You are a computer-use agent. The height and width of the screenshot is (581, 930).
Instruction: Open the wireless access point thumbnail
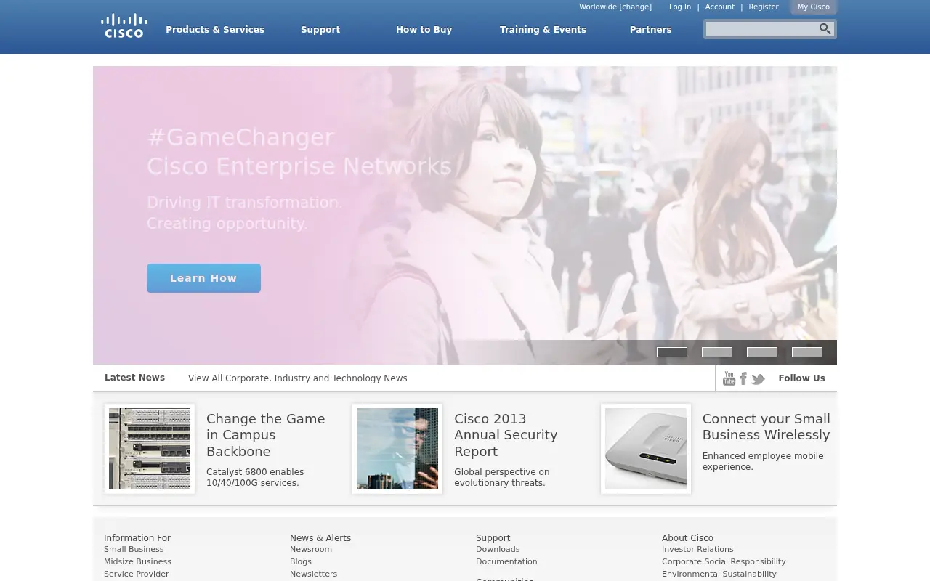pos(646,449)
